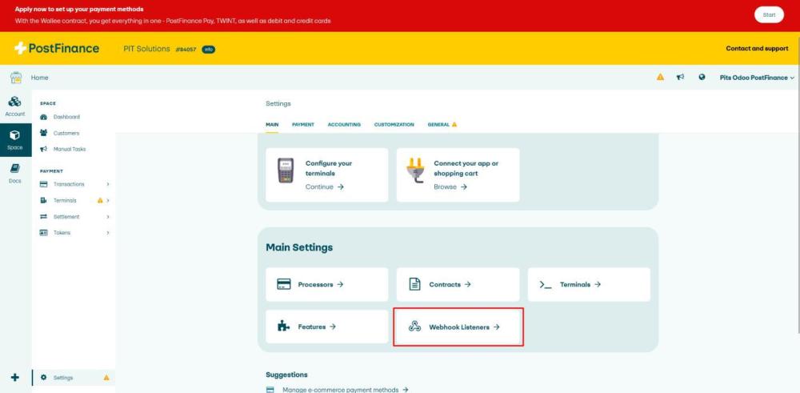Click the Dashboard gauge icon
The image size is (800, 393).
point(43,117)
